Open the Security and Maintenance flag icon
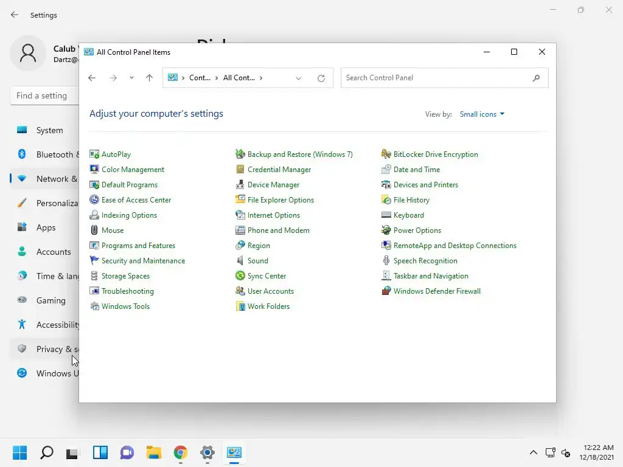 coord(94,260)
